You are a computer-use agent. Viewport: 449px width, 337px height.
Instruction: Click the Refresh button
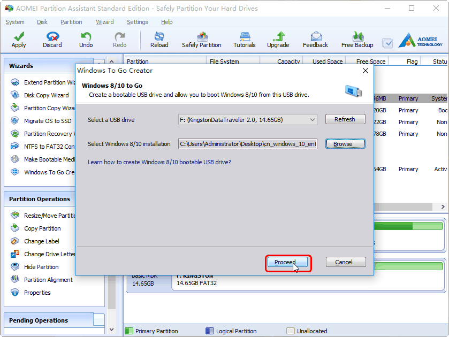click(x=345, y=119)
